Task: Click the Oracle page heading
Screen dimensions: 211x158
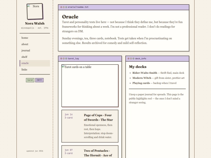Action: click(70, 17)
